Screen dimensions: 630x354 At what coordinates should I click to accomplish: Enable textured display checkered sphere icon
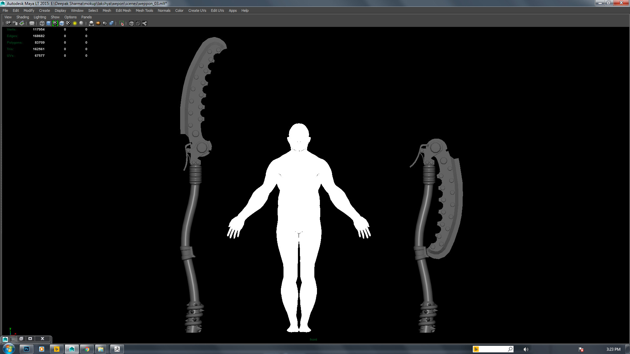pos(68,23)
